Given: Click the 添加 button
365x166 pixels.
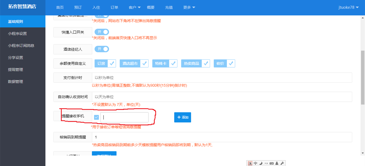Looking at the screenshot, I should (x=183, y=117).
